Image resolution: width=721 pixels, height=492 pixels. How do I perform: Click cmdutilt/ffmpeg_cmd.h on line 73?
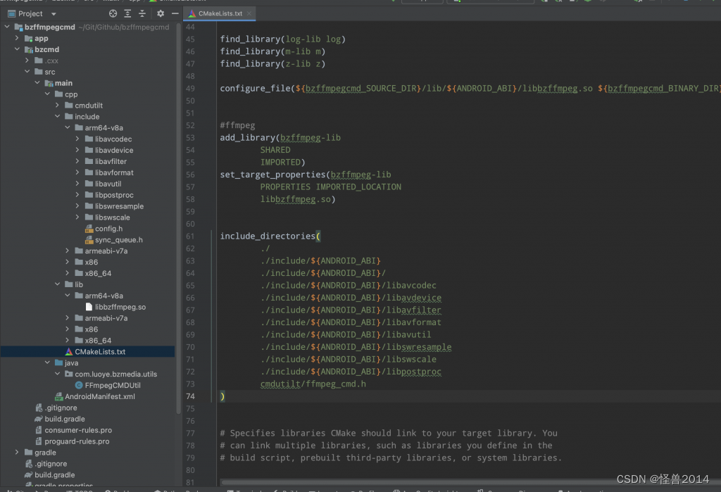tap(313, 384)
